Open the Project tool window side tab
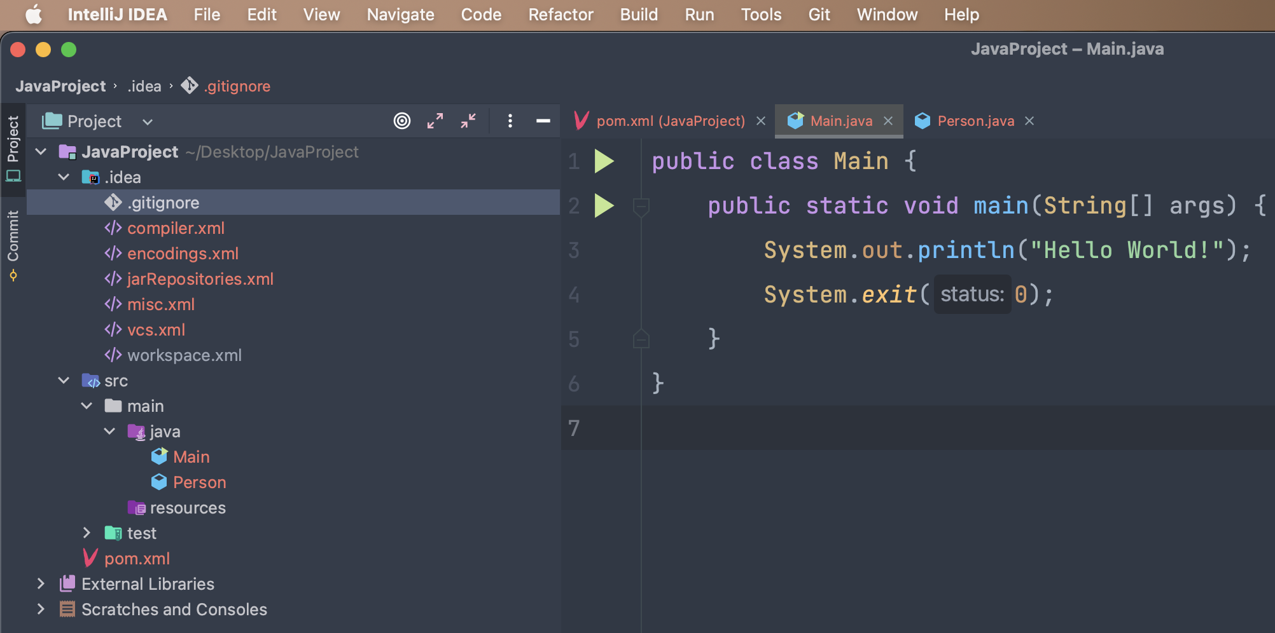 (13, 149)
